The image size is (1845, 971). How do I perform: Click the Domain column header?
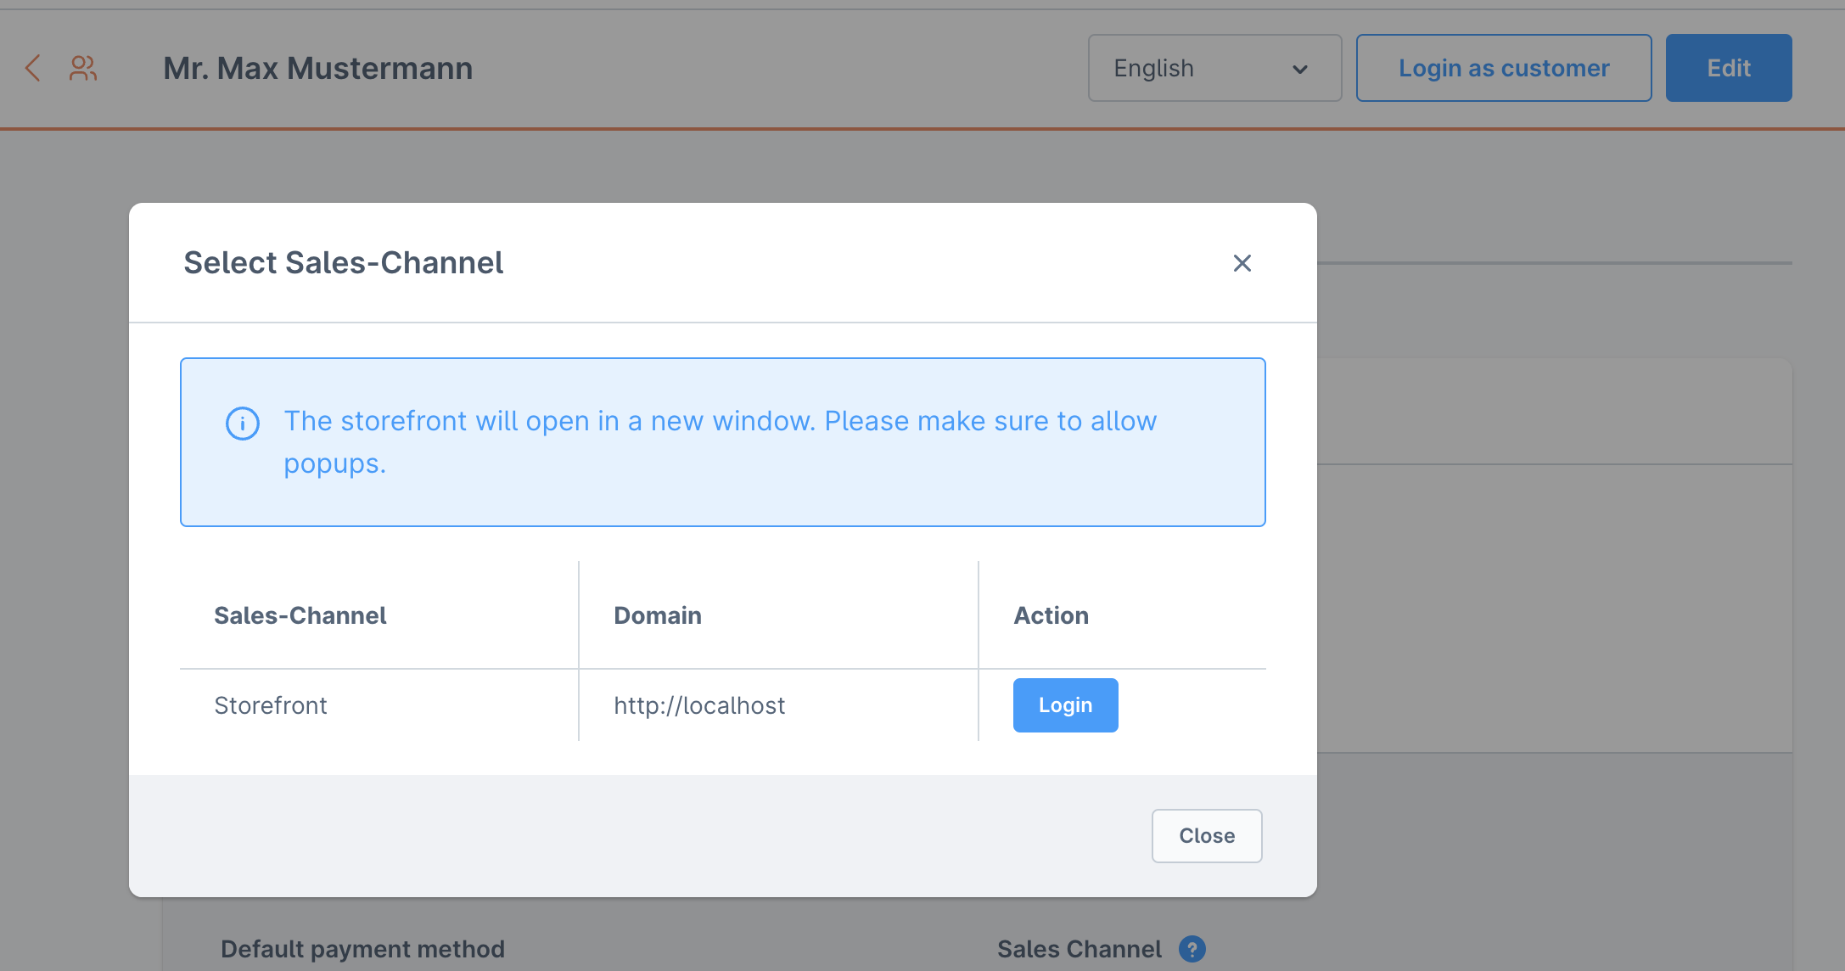pyautogui.click(x=658, y=615)
